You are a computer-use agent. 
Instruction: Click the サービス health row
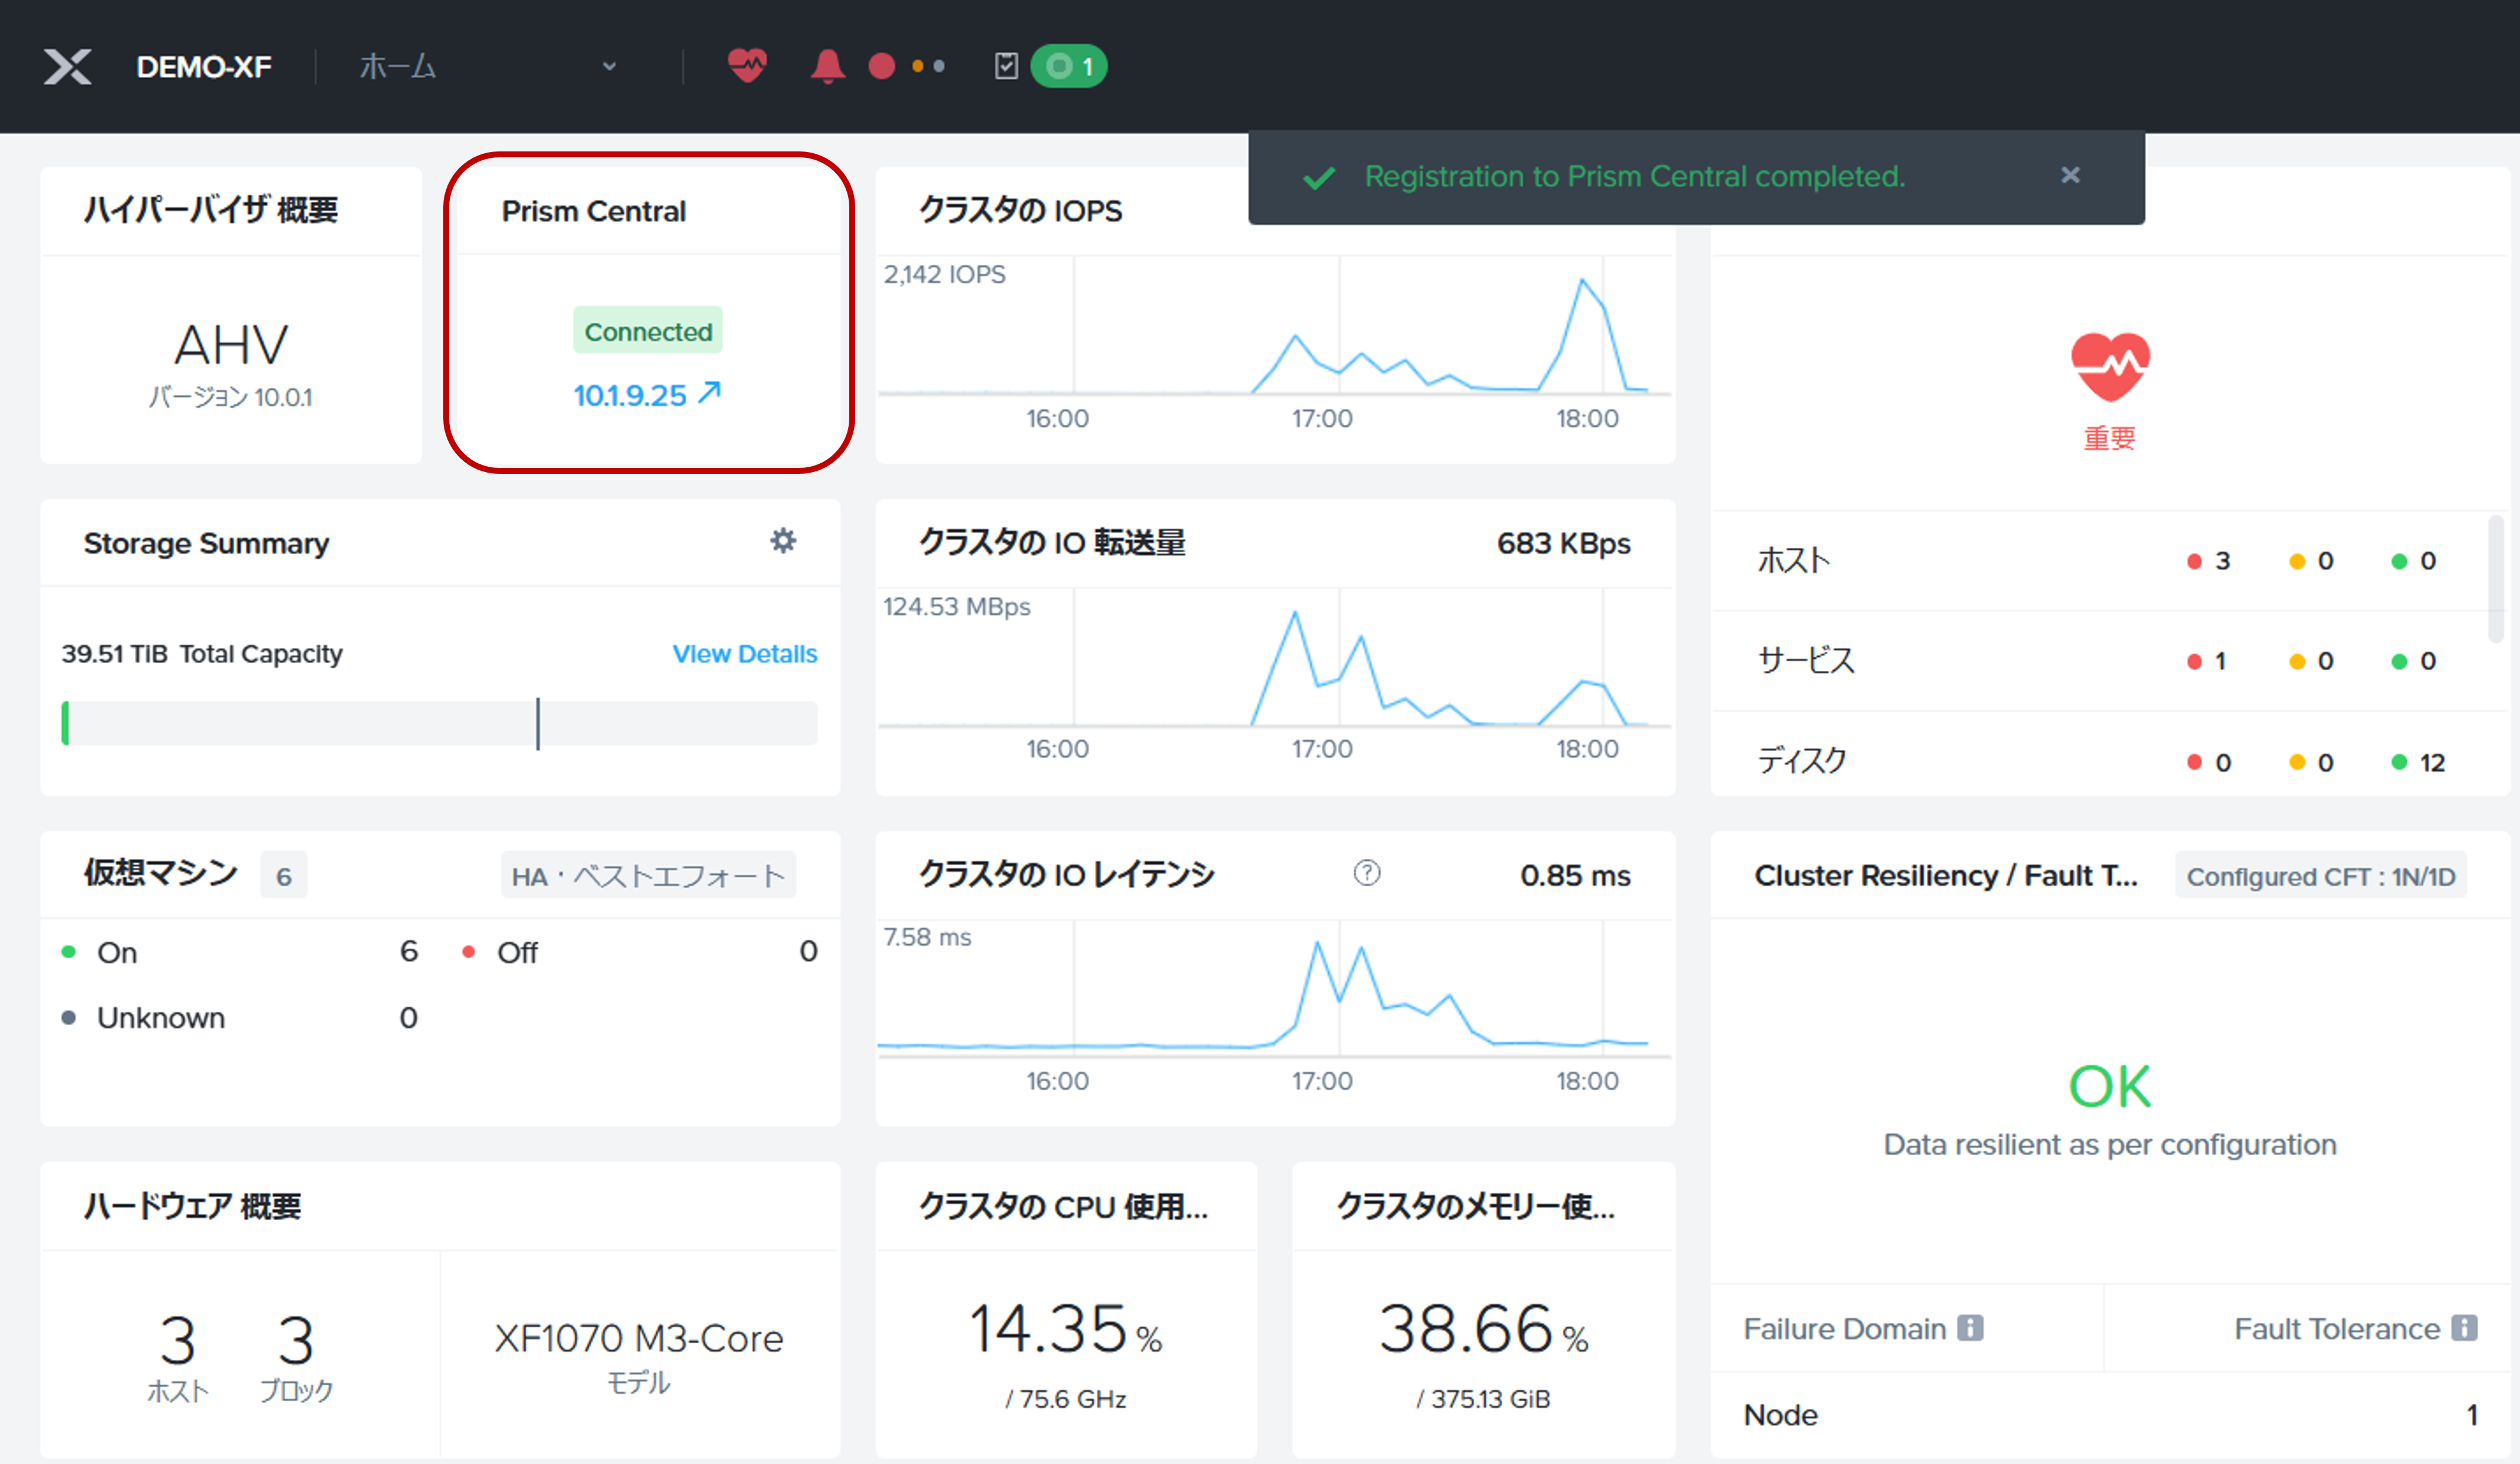[x=2100, y=661]
